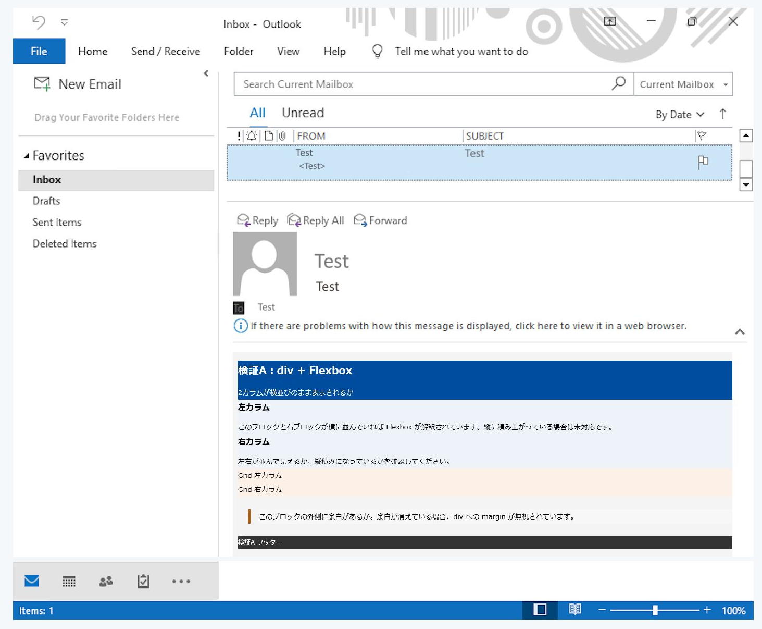
Task: Click the Test recipient in To line
Action: 266,307
